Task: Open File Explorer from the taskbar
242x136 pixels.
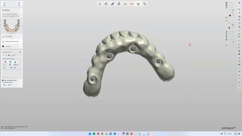Action: 107,134
